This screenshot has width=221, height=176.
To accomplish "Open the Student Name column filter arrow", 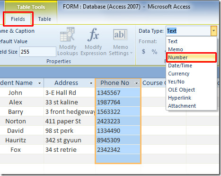I will click(39, 83).
